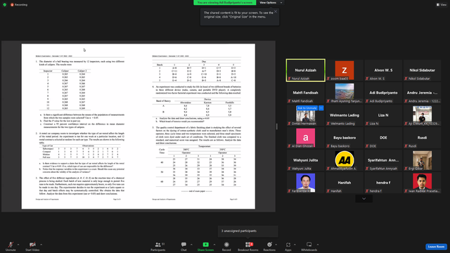
Task: Select Adi Budipriyanto participant tile
Action: pos(383,93)
